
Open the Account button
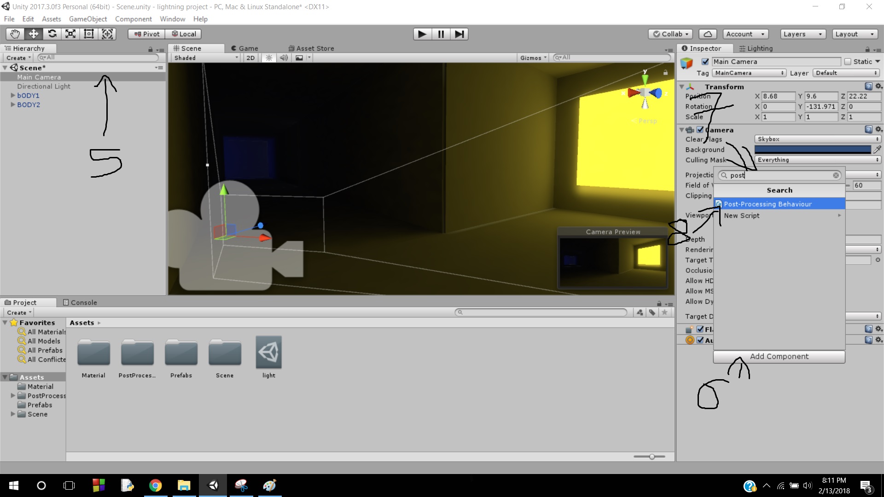click(x=745, y=34)
